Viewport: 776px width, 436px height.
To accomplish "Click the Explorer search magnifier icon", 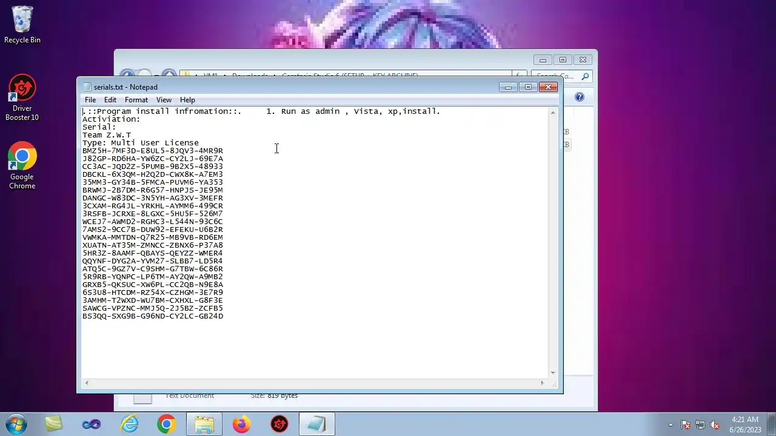I will (585, 76).
